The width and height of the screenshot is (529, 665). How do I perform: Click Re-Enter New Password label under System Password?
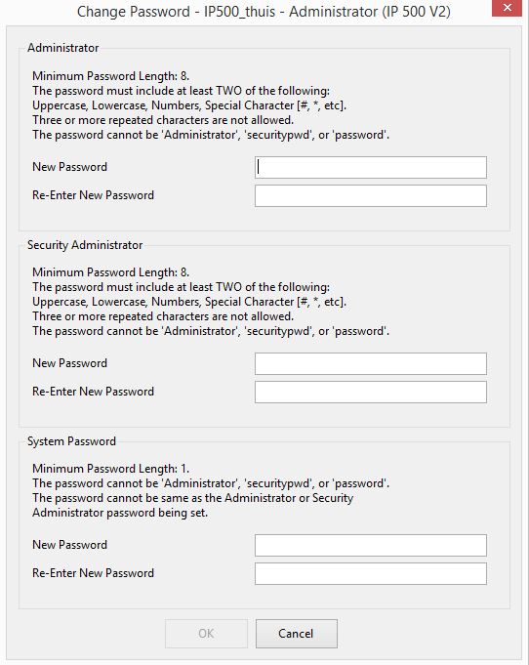[94, 573]
